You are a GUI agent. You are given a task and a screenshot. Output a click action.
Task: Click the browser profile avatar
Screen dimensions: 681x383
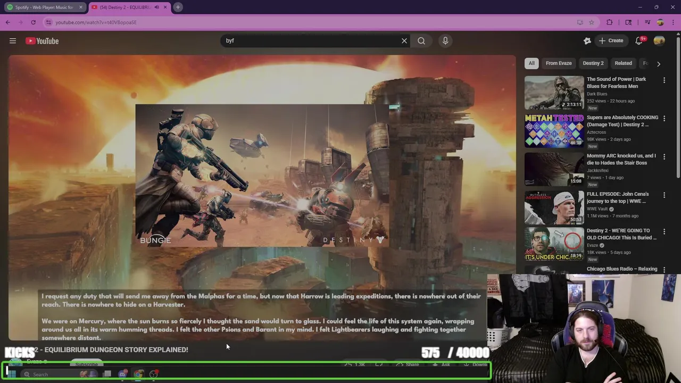pos(660,22)
